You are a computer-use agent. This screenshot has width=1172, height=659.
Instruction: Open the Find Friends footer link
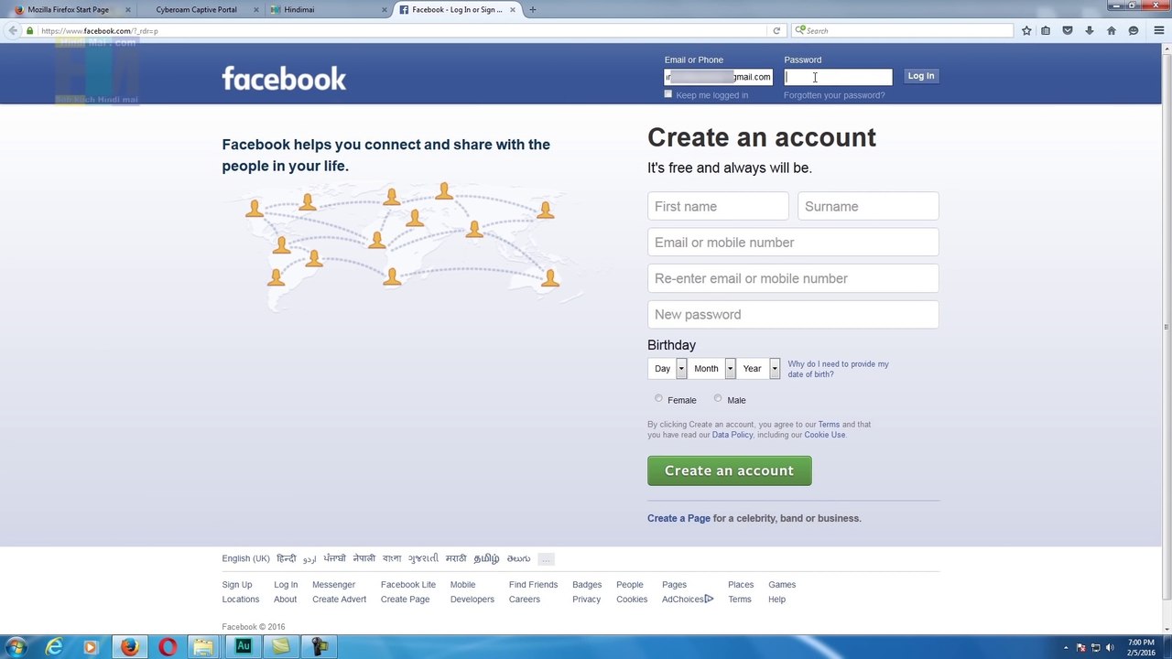click(533, 585)
